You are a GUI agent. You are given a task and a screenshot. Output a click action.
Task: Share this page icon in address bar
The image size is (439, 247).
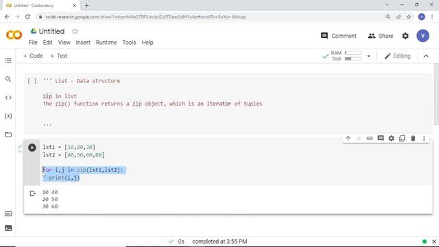(x=399, y=16)
